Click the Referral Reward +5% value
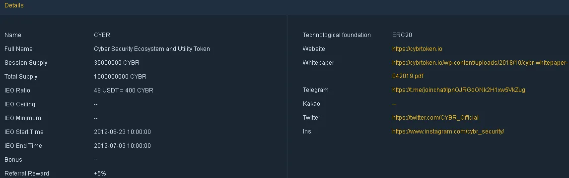569x178 pixels. [x=100, y=174]
